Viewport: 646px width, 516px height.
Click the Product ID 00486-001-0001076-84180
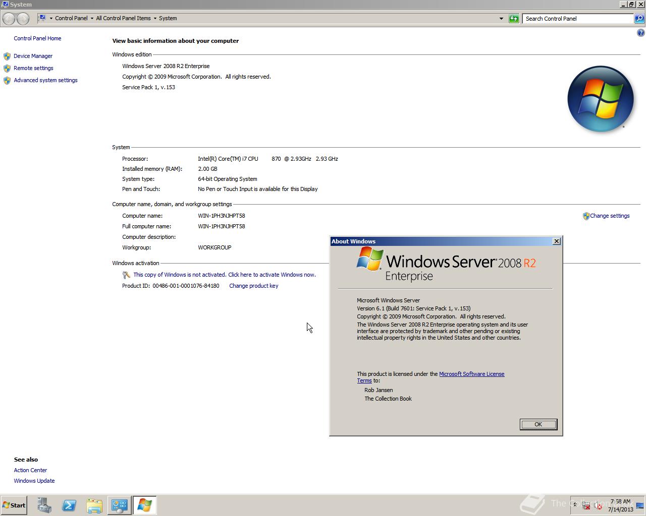click(x=186, y=286)
